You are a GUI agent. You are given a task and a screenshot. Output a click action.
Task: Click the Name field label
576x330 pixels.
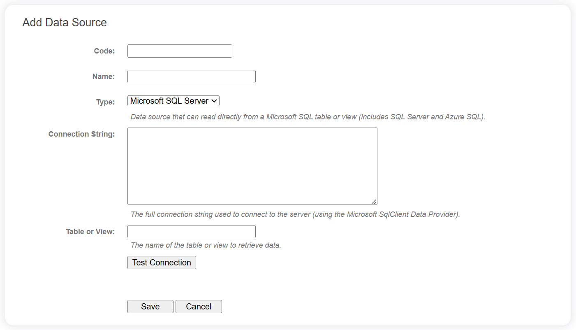[x=103, y=76]
